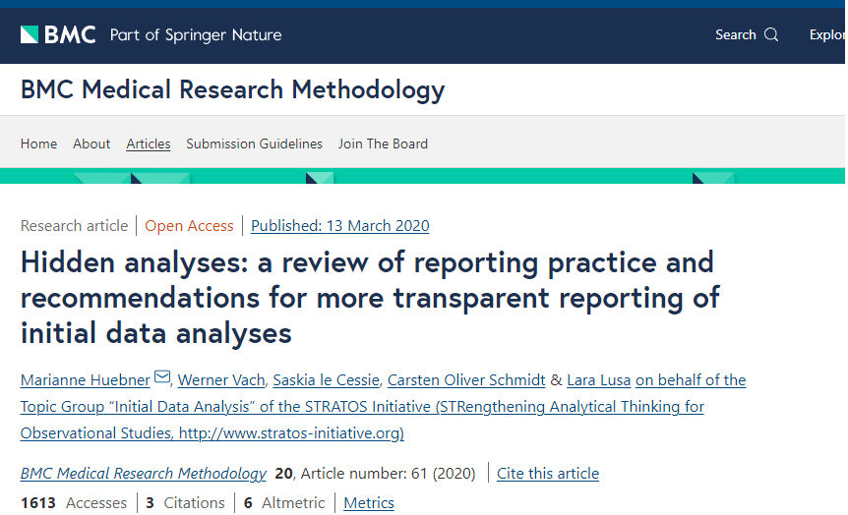Image resolution: width=848 pixels, height=515 pixels.
Task: Go to the Articles section
Action: (149, 143)
